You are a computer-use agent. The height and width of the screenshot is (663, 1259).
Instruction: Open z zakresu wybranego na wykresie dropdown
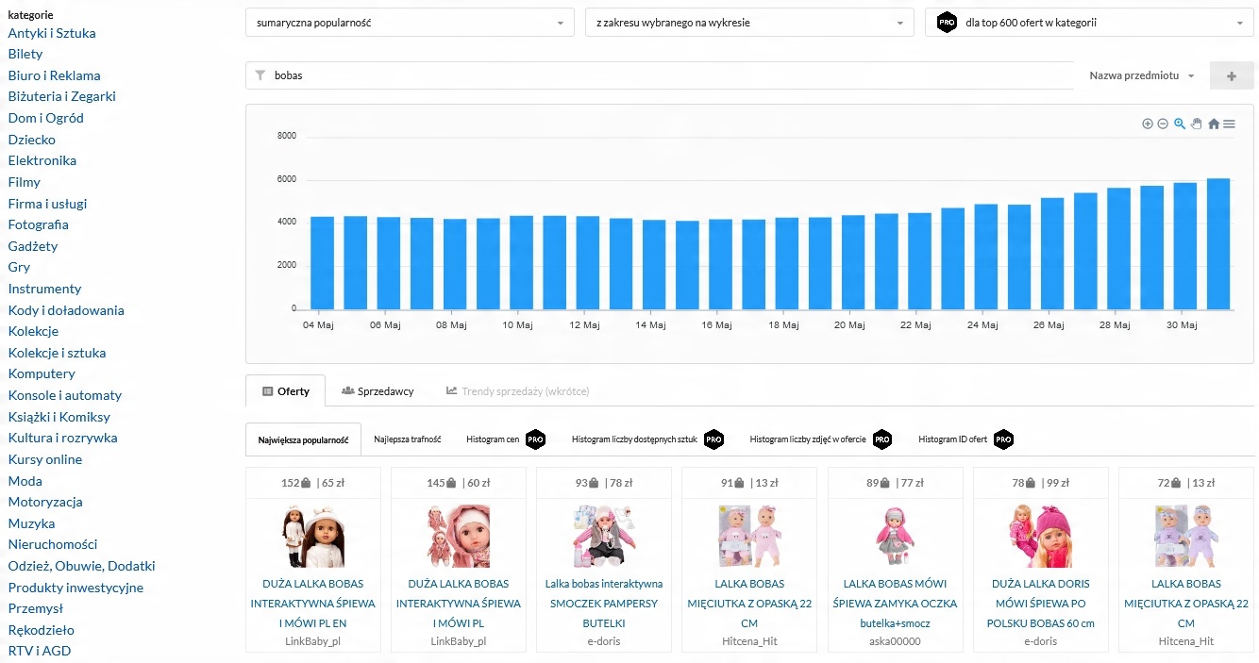[749, 23]
